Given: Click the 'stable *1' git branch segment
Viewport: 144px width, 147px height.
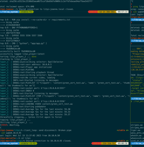Looking at the screenshot, I should pyautogui.click(x=26, y=12).
